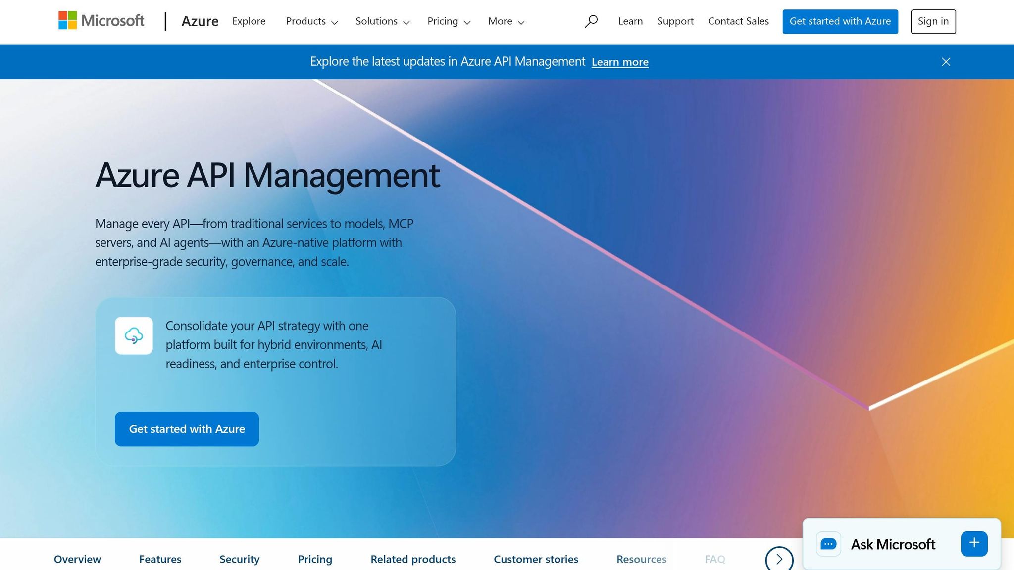Open the search magnifier icon

click(x=591, y=21)
